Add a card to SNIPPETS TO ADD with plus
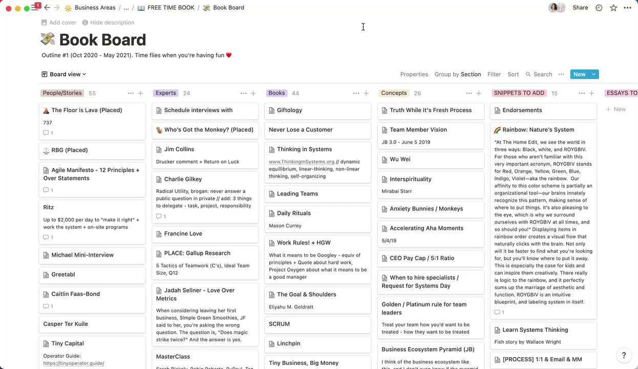638x369 pixels. tap(591, 93)
